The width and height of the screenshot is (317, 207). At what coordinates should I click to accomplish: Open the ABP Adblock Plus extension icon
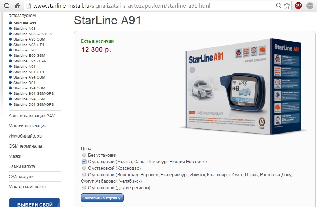[299, 6]
